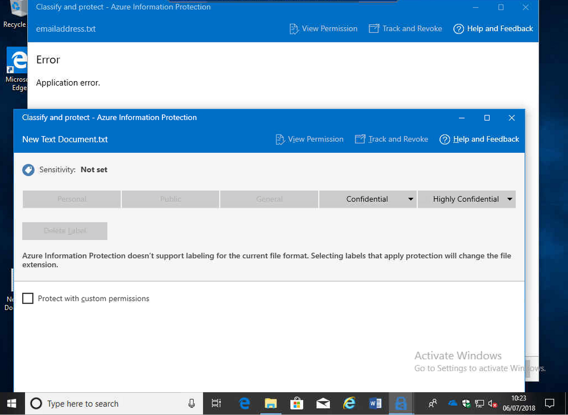The width and height of the screenshot is (568, 415).
Task: Open Track and Revoke in New Text Document window
Action: [391, 140]
